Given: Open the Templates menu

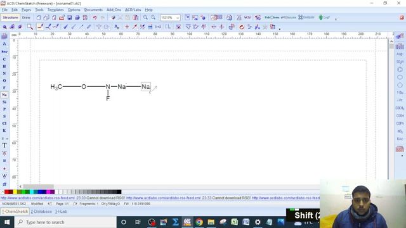Looking at the screenshot, I should tap(56, 10).
